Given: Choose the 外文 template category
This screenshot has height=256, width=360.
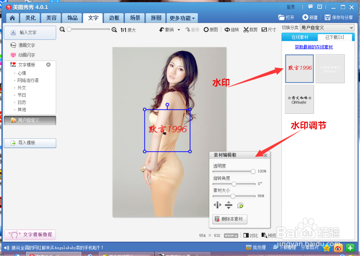Looking at the screenshot, I should pos(22,88).
